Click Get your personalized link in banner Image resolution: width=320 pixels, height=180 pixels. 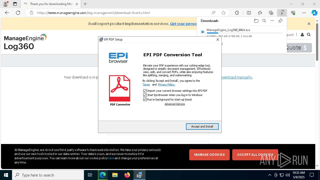tap(183, 24)
